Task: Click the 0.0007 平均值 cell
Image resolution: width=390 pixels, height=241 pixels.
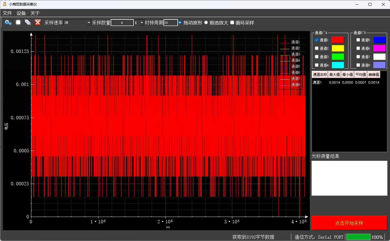Action: click(x=361, y=83)
